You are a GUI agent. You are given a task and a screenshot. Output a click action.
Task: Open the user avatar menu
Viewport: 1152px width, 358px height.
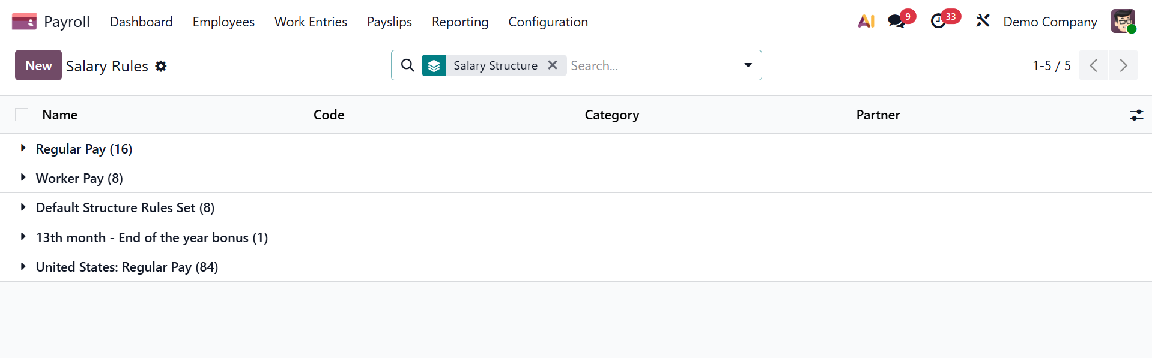[x=1123, y=22]
